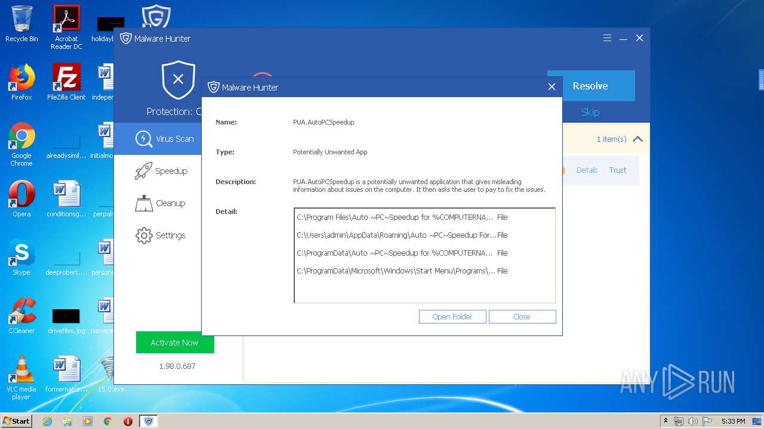This screenshot has width=764, height=429.
Task: Open VLC media player desktop icon
Action: (21, 378)
